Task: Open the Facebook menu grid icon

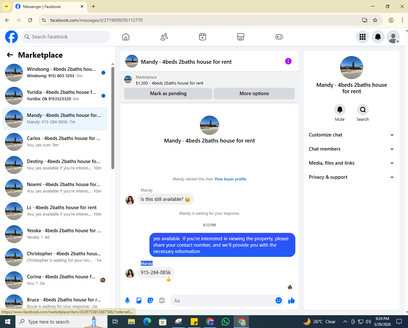Action: (363, 37)
